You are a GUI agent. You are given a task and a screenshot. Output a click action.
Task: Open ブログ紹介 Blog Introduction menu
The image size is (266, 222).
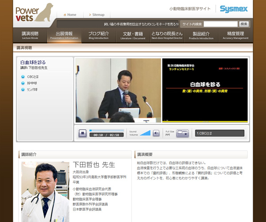pos(98,36)
